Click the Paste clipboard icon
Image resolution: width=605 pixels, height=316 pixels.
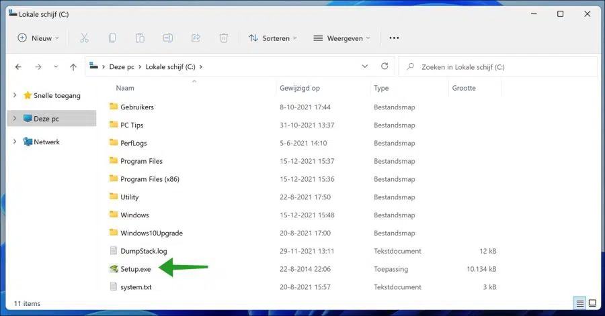[140, 38]
